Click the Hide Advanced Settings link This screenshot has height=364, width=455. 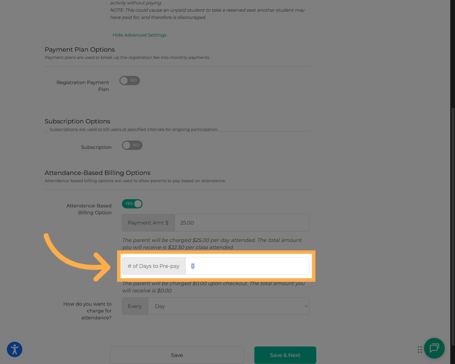(x=139, y=35)
